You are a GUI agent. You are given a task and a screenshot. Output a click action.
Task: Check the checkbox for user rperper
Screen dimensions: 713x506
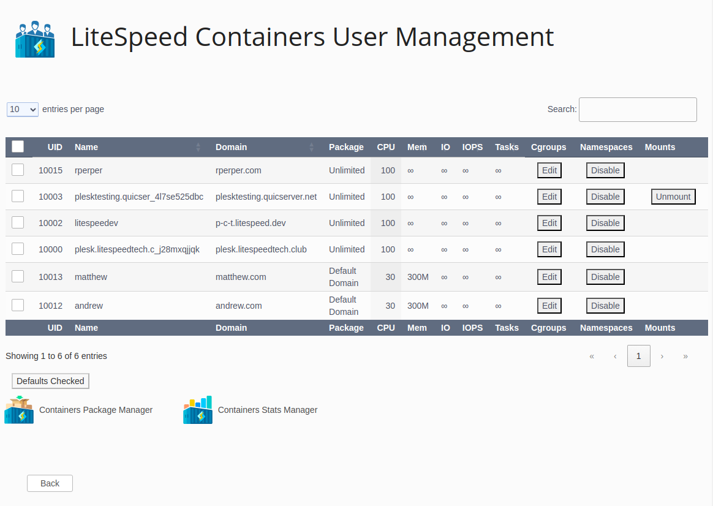[x=18, y=170]
